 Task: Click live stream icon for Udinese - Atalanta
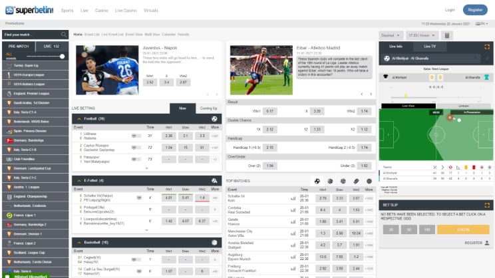pos(134,136)
